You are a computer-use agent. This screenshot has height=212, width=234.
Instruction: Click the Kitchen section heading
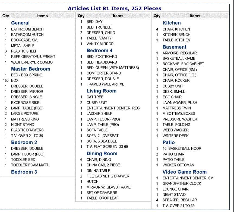(x=171, y=23)
